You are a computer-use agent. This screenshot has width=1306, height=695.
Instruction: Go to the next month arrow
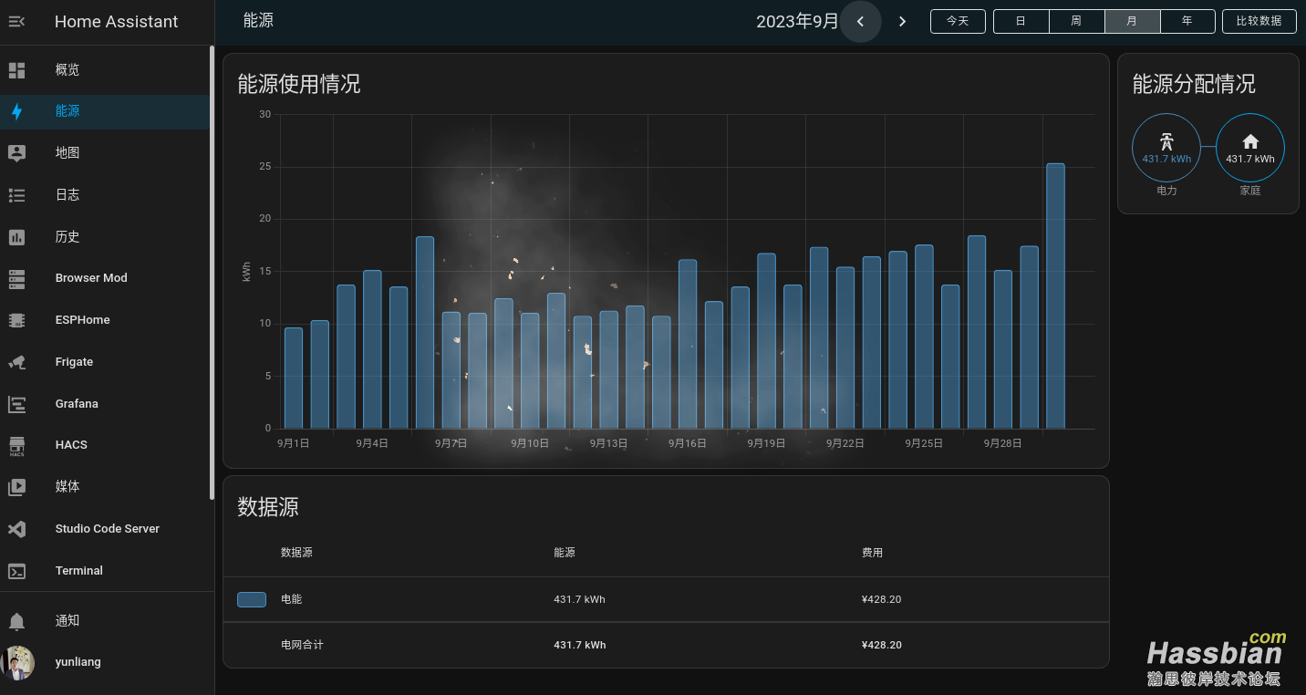[x=902, y=22]
